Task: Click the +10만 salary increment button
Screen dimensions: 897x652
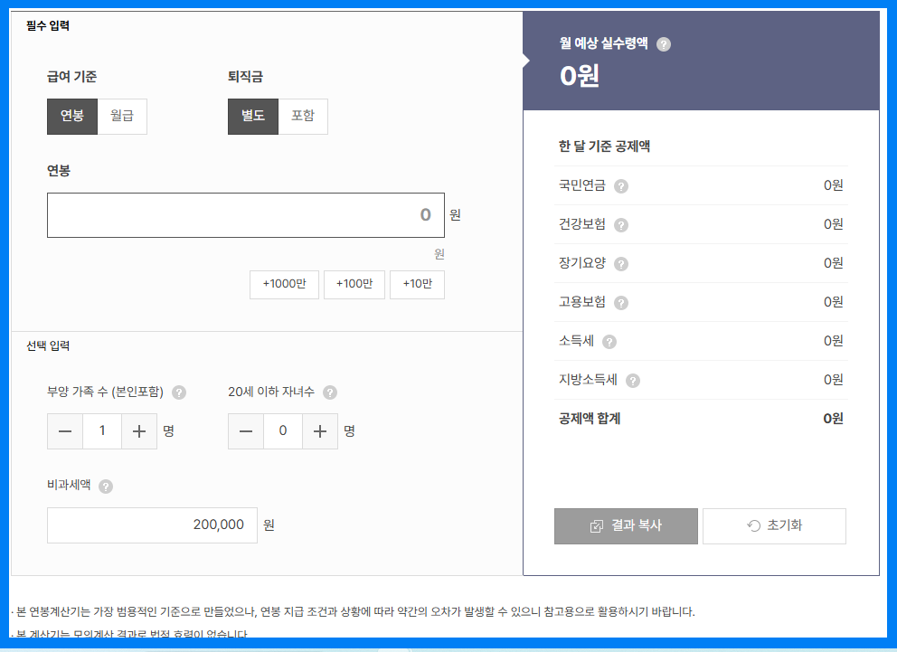Action: [x=417, y=284]
